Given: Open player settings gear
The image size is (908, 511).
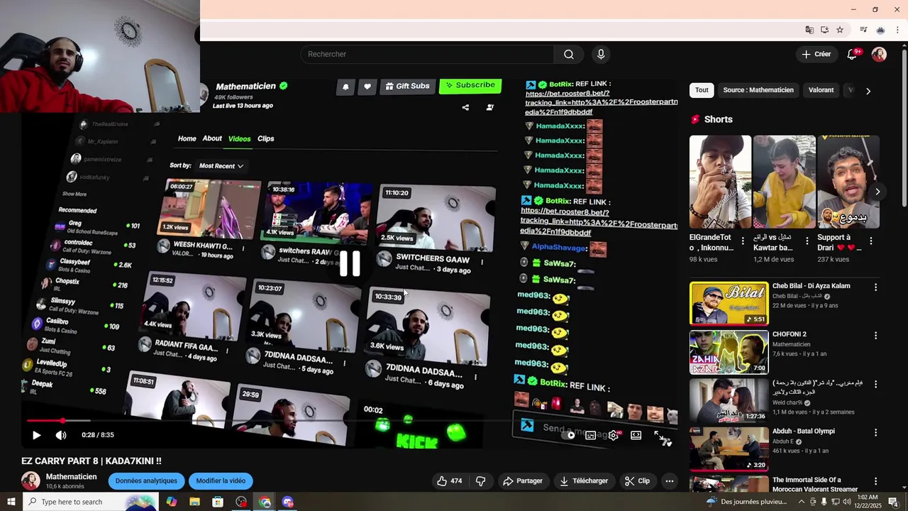Looking at the screenshot, I should pos(614,435).
